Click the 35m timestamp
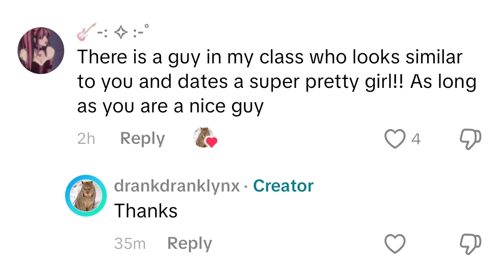Image resolution: width=499 pixels, height=278 pixels. point(129,244)
